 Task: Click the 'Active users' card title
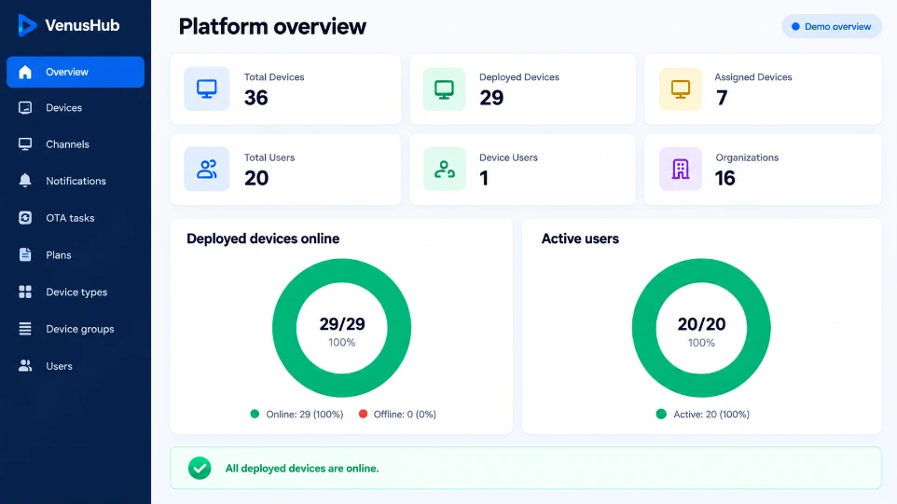point(580,238)
